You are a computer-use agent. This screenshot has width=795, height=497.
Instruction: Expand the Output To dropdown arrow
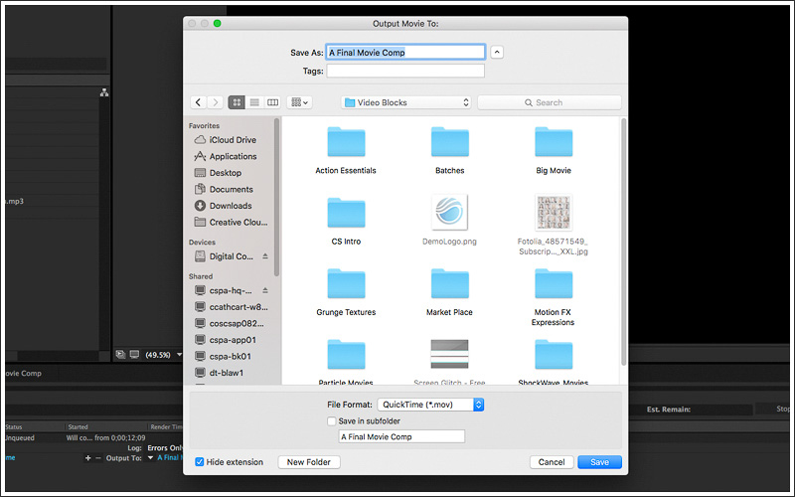150,458
